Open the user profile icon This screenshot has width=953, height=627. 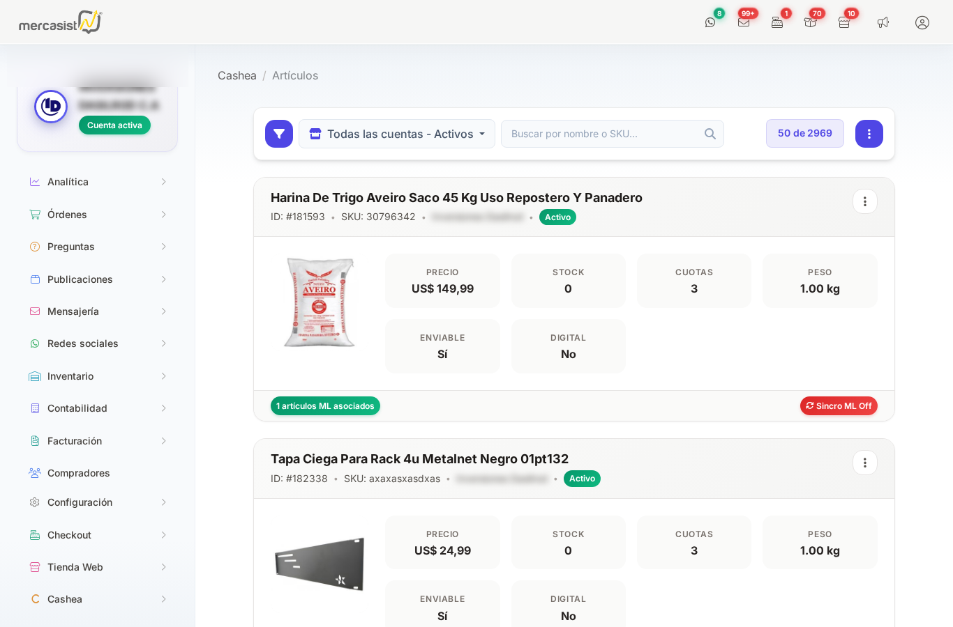click(922, 22)
